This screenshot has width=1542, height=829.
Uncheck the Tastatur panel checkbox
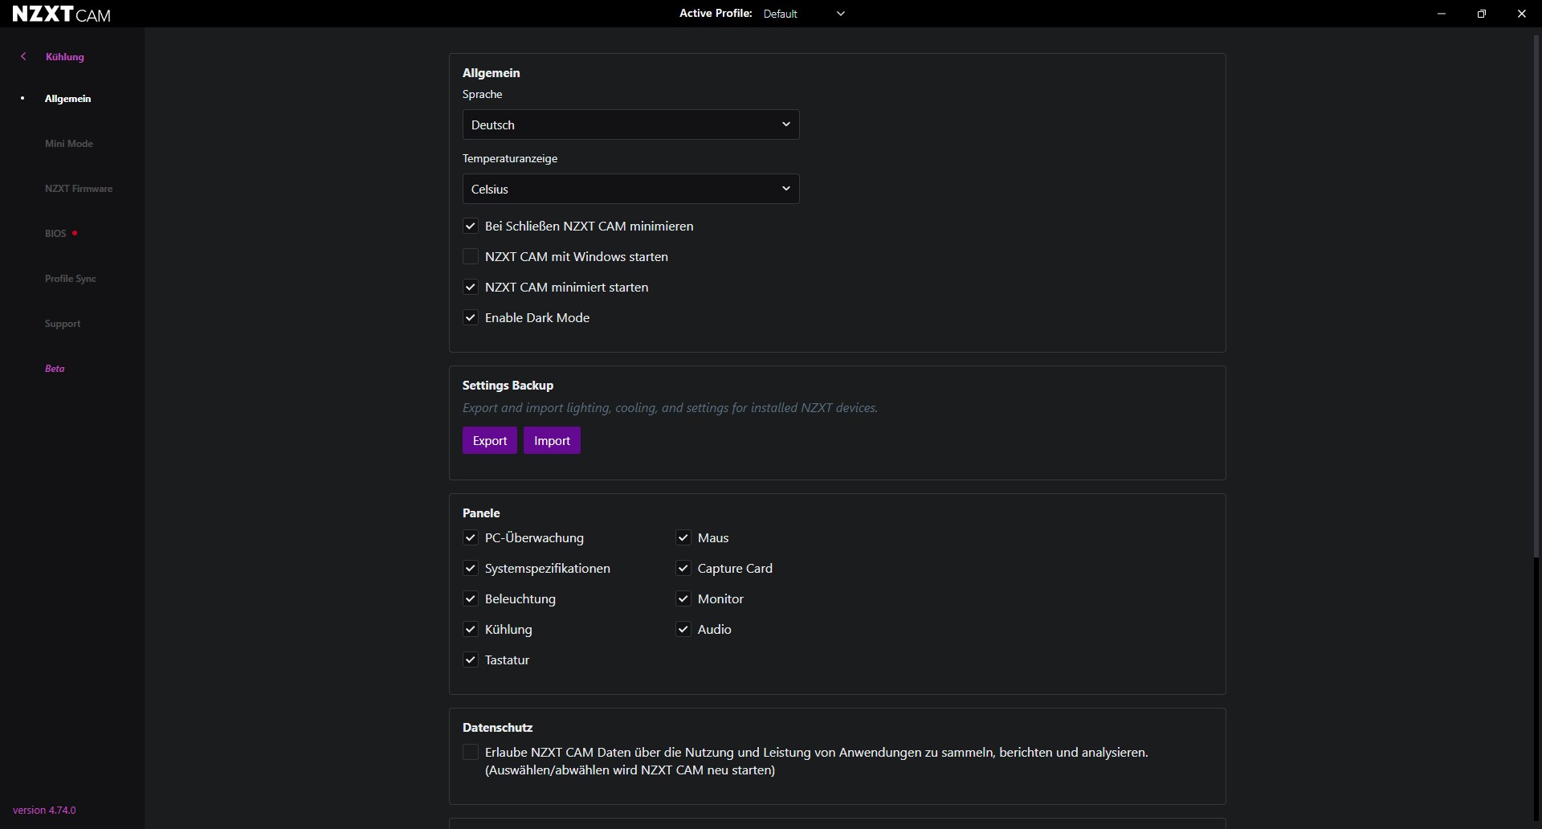(471, 660)
